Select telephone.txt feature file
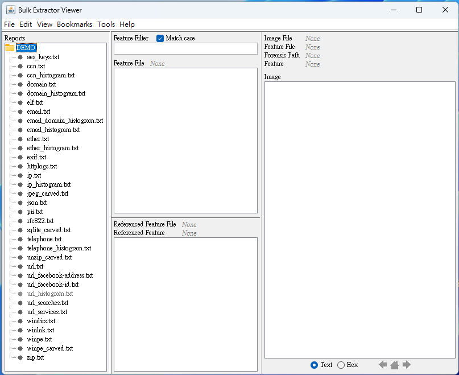The height and width of the screenshot is (375, 459). [44, 239]
